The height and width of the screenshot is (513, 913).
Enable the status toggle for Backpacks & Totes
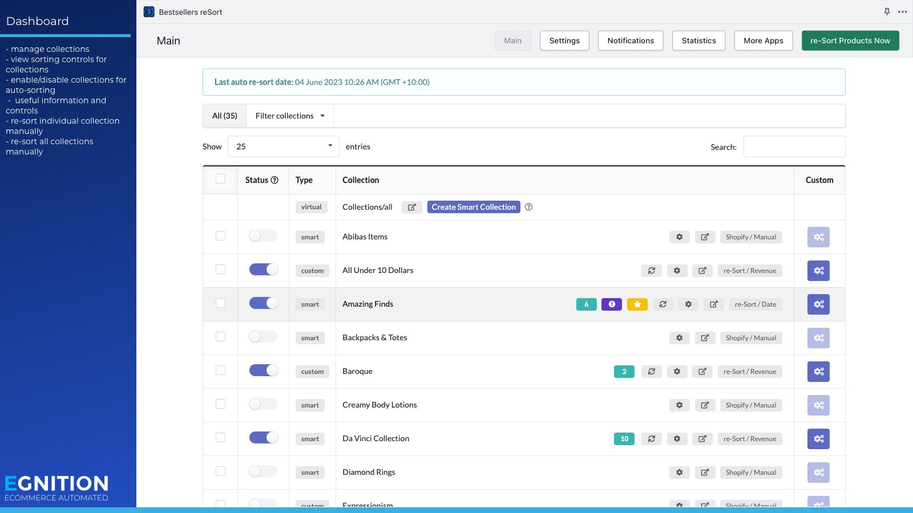(262, 336)
